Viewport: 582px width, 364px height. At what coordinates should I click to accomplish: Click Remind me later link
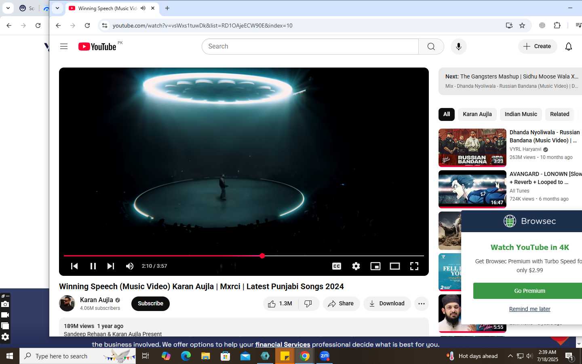tap(529, 309)
